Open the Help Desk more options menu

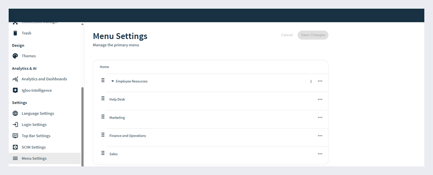[320, 99]
